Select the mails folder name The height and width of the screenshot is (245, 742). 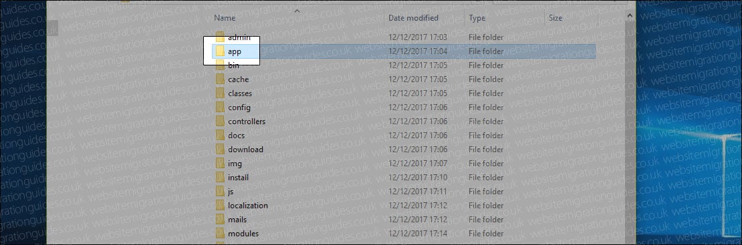(238, 220)
